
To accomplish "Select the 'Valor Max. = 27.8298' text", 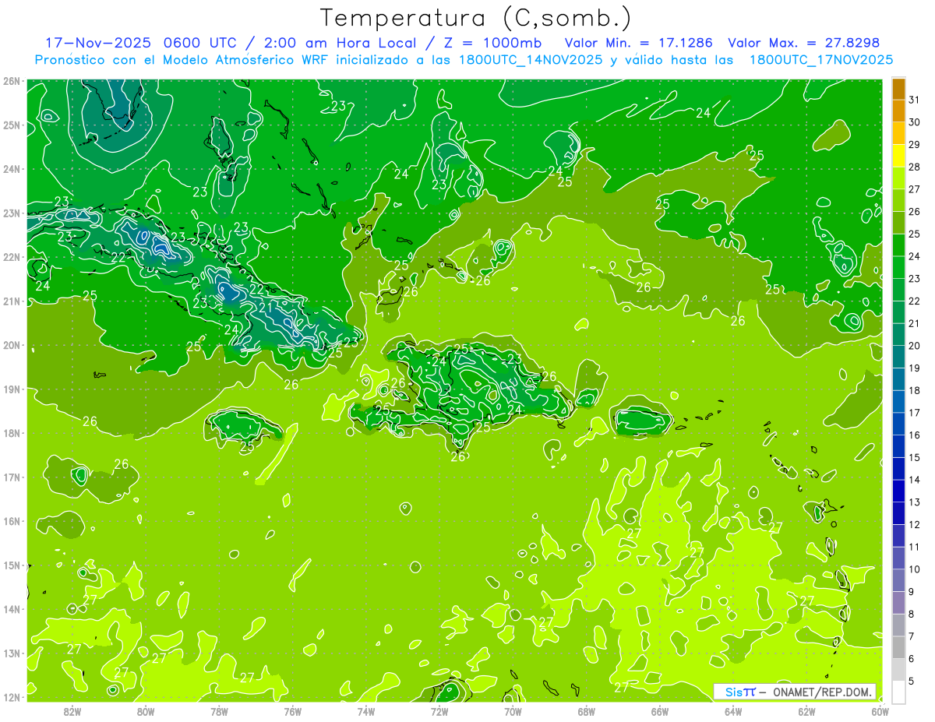I will tap(804, 42).
